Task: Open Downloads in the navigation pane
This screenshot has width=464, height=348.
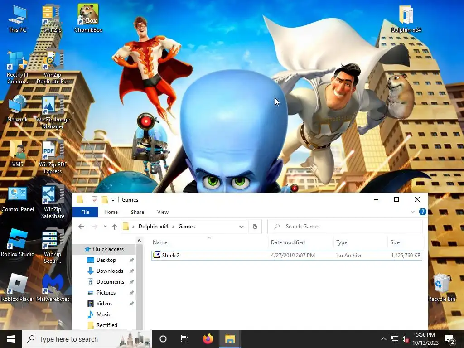Action: [110, 271]
